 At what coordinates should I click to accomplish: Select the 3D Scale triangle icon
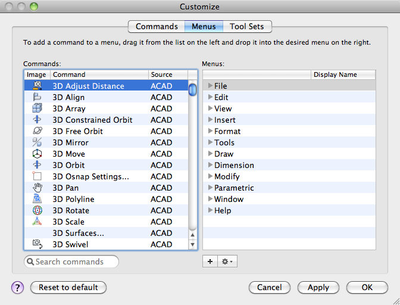point(37,221)
